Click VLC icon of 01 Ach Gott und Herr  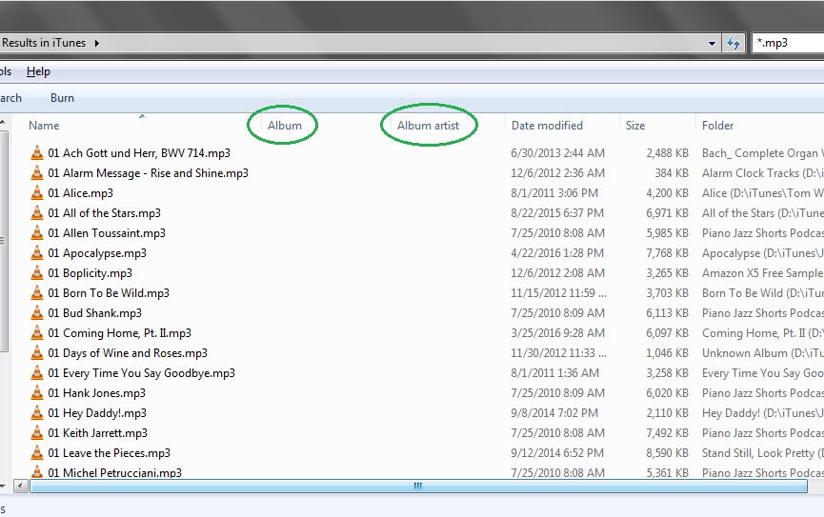tap(37, 153)
